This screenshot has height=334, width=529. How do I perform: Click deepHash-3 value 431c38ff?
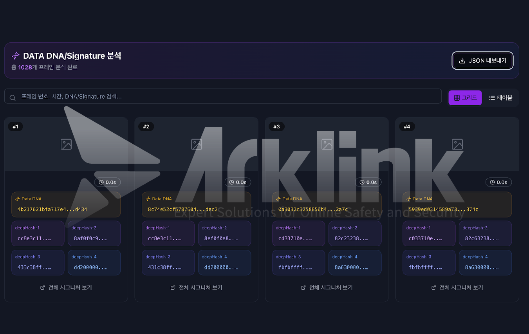click(x=165, y=267)
